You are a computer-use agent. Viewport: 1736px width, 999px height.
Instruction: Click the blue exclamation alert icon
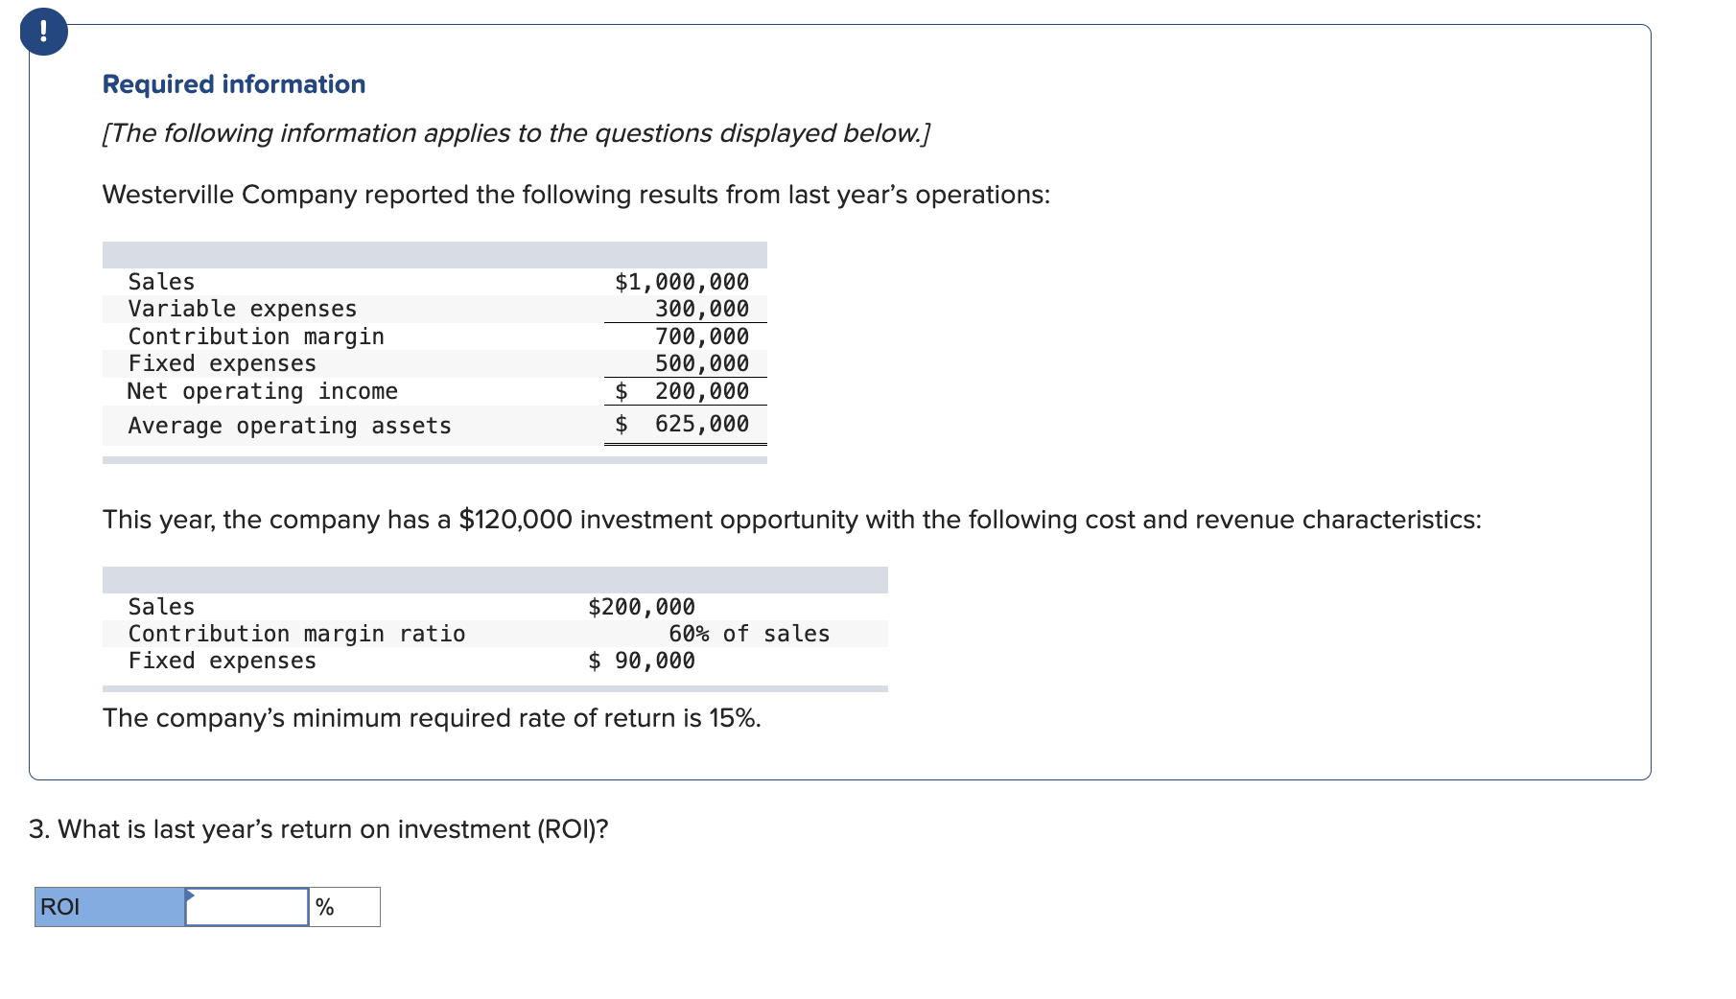click(x=43, y=32)
